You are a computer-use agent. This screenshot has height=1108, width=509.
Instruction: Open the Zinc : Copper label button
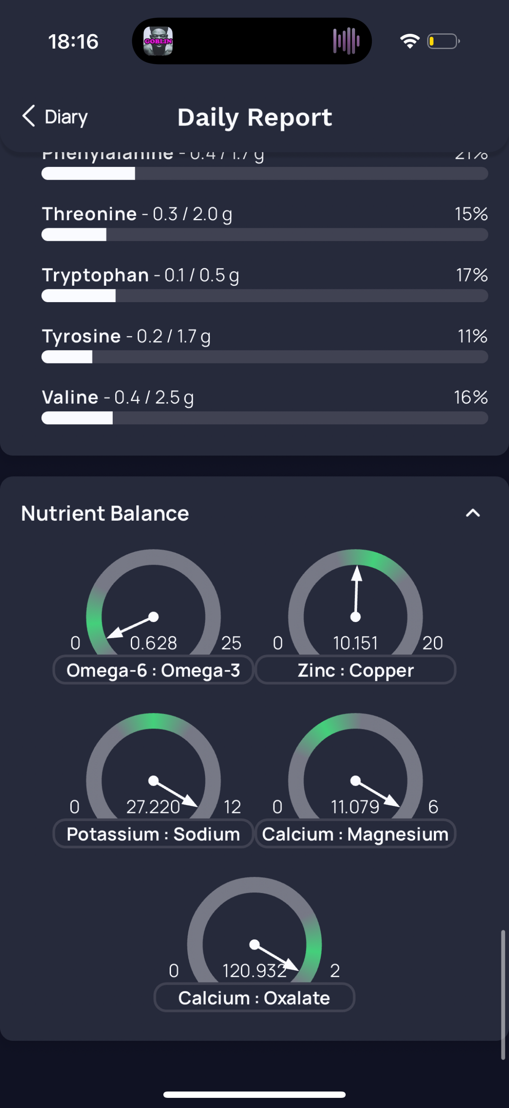356,670
